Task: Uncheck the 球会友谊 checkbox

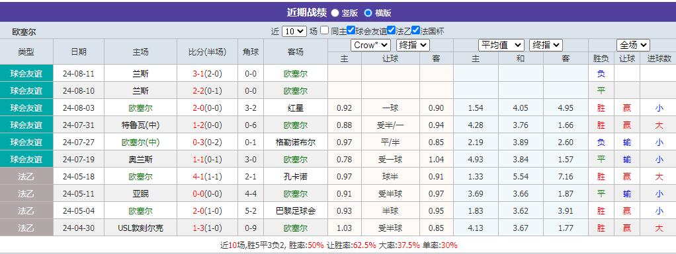Action: point(351,30)
